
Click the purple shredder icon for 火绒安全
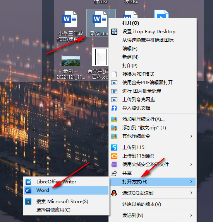[114, 164]
